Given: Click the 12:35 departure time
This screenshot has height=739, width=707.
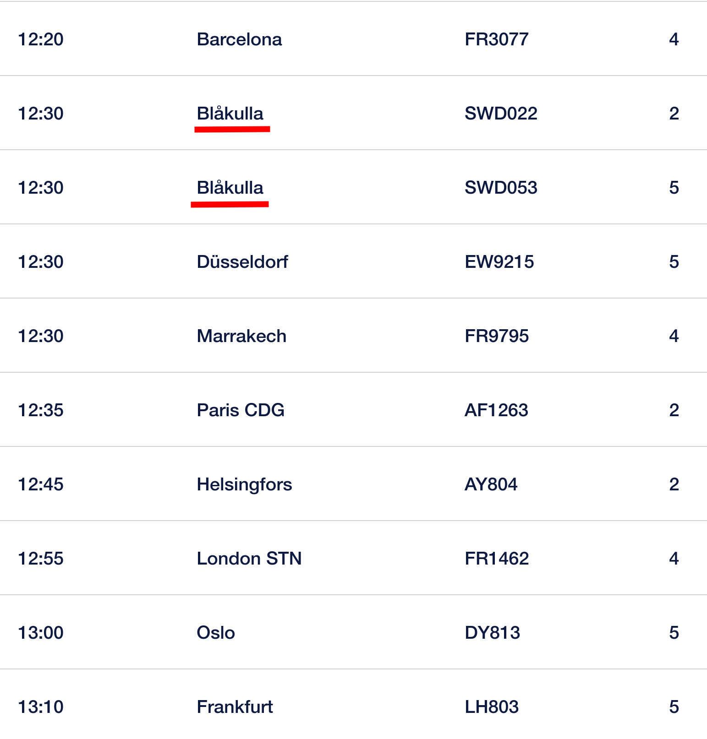Looking at the screenshot, I should click(41, 410).
